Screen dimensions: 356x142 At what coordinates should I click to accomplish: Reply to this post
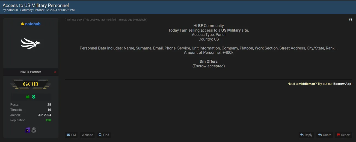(x=306, y=135)
